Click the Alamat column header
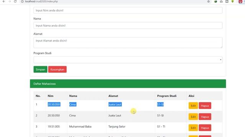This screenshot has width=245, height=137. tap(113, 96)
